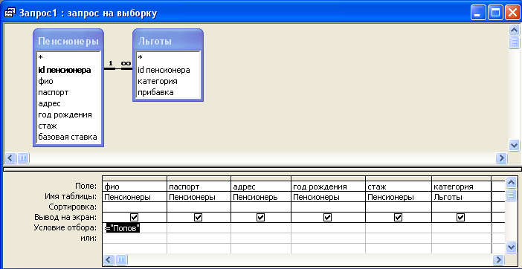The width and height of the screenshot is (522, 269).
Task: Click the up arrow of the design grid scrollbar
Action: (511, 182)
